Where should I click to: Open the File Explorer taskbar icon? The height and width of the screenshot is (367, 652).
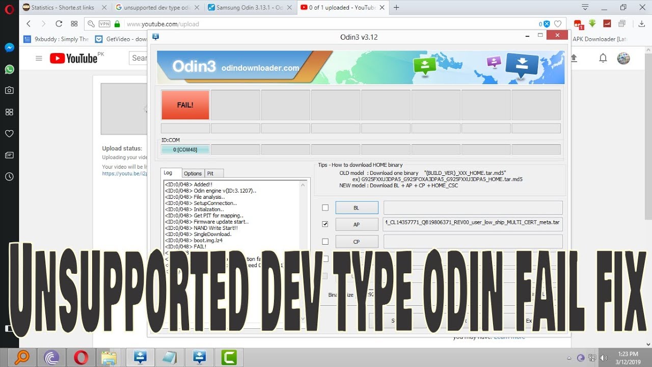(x=110, y=357)
